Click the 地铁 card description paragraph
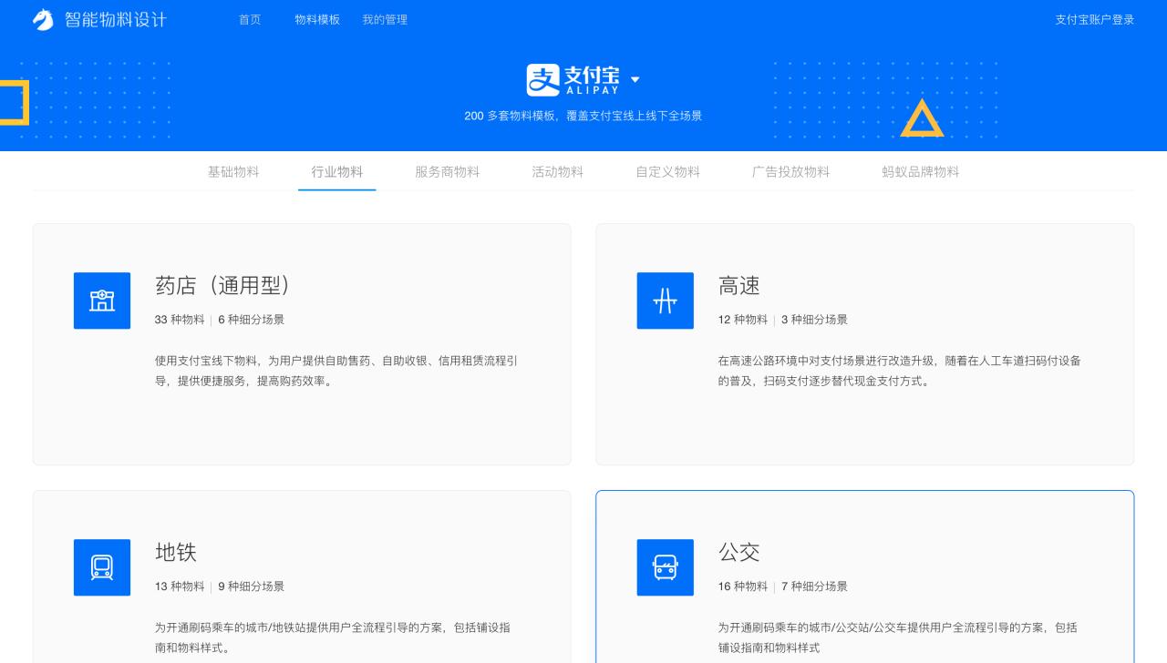 [x=333, y=637]
